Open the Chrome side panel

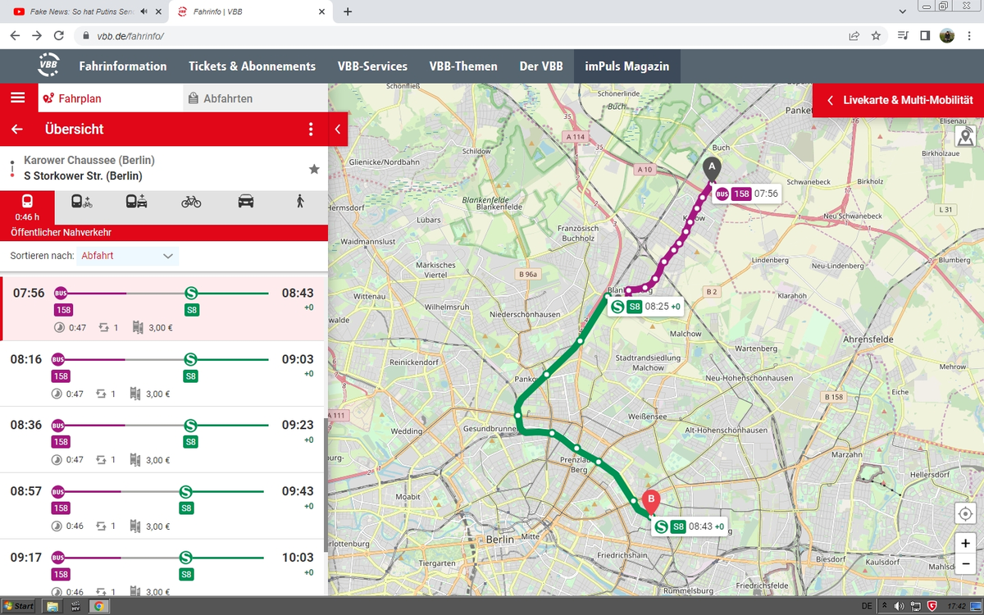[x=925, y=35]
